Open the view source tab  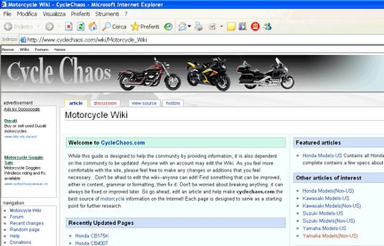(144, 103)
